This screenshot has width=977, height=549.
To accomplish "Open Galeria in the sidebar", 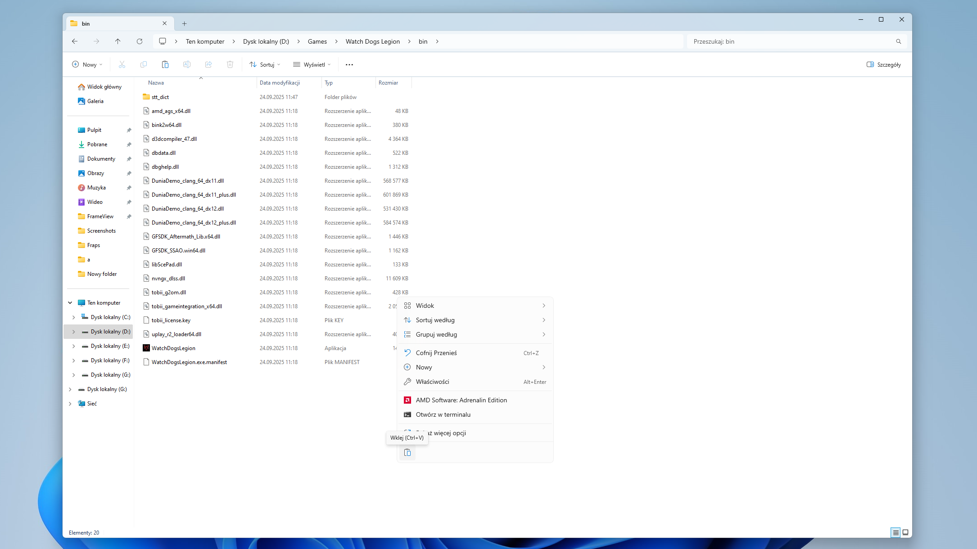I will (90, 101).
